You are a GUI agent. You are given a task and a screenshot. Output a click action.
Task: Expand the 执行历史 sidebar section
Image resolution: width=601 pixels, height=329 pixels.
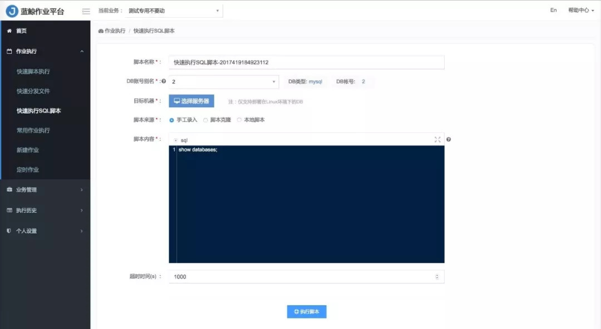pyautogui.click(x=82, y=210)
